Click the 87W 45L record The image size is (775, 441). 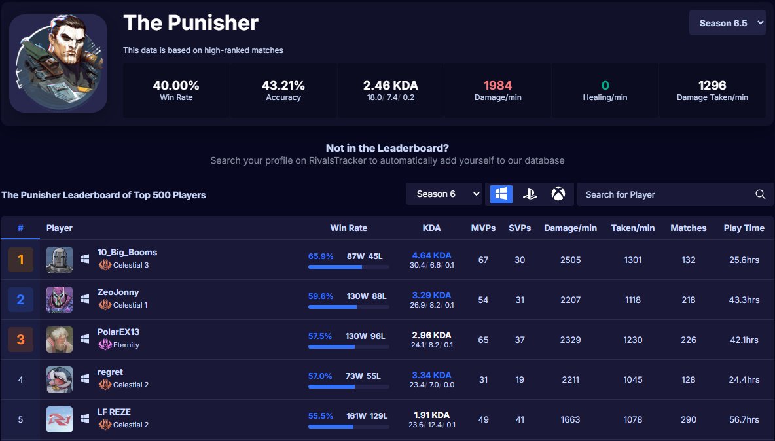click(x=365, y=256)
